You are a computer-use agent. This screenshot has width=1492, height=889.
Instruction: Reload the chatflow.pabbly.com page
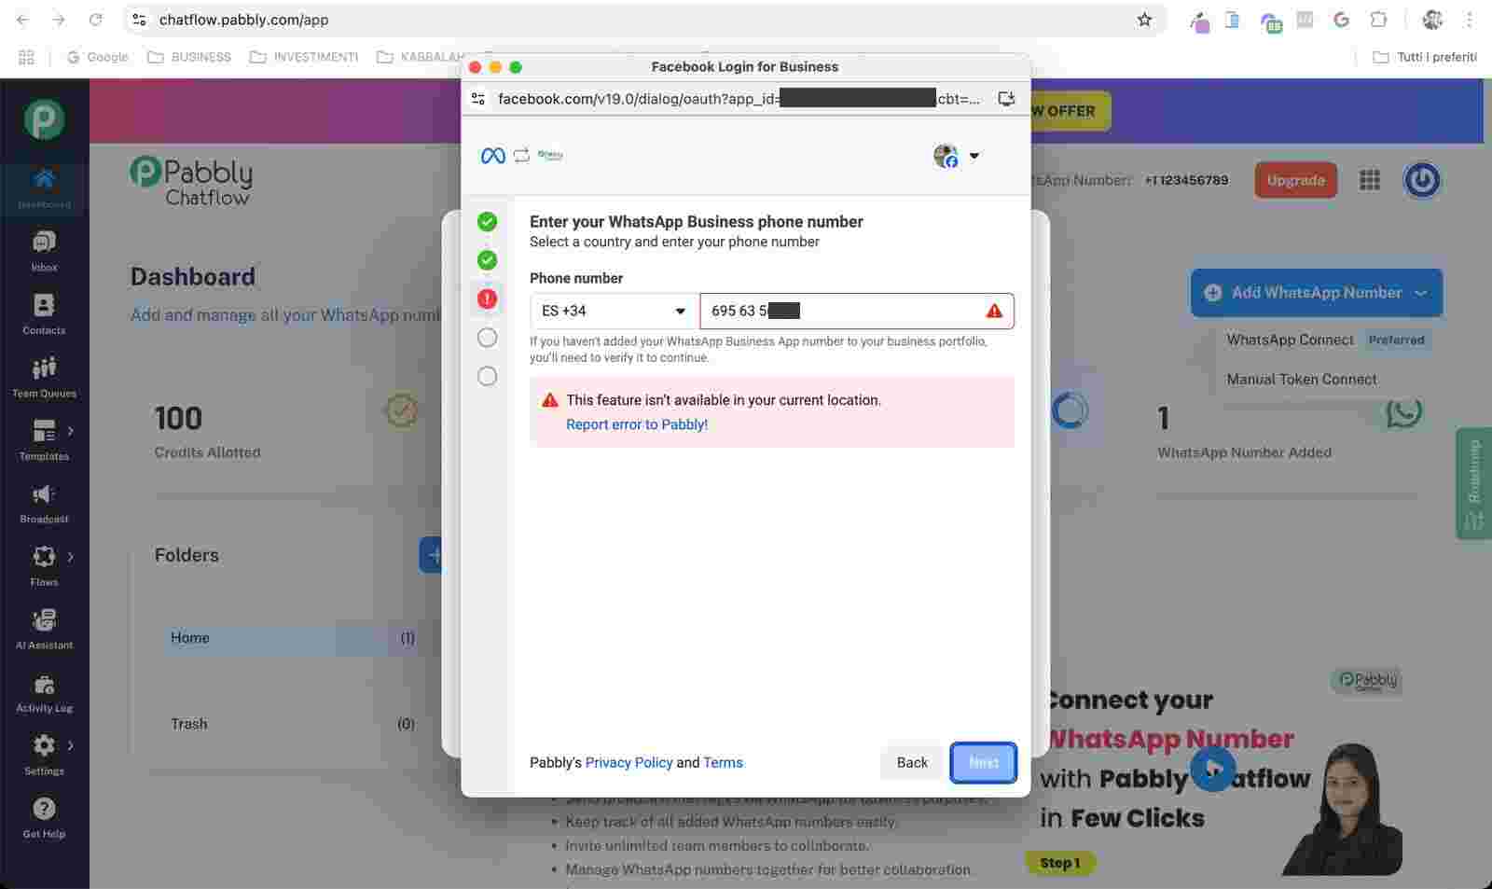tap(95, 20)
